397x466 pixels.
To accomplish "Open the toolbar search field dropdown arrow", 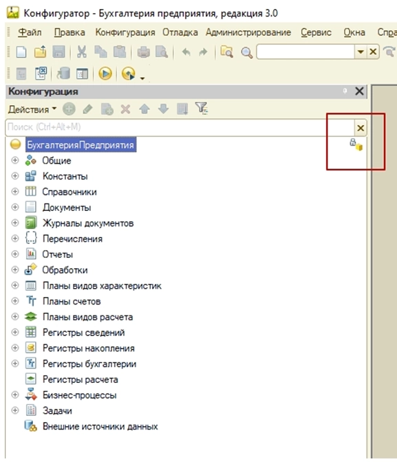I will [361, 52].
